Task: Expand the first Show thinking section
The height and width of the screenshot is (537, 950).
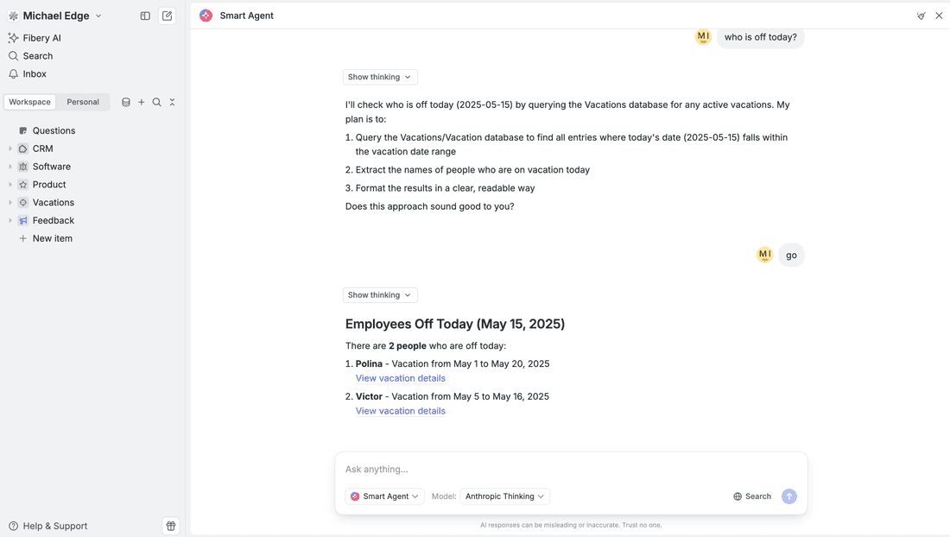Action: pos(380,77)
